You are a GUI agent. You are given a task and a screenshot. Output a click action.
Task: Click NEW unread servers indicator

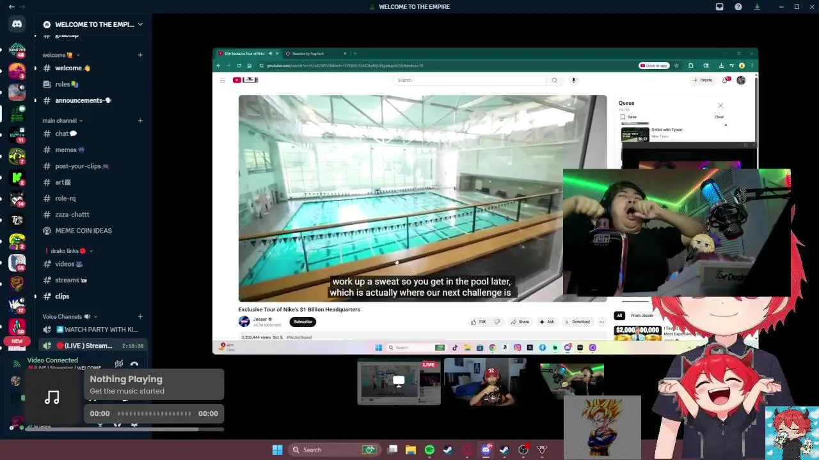(17, 341)
